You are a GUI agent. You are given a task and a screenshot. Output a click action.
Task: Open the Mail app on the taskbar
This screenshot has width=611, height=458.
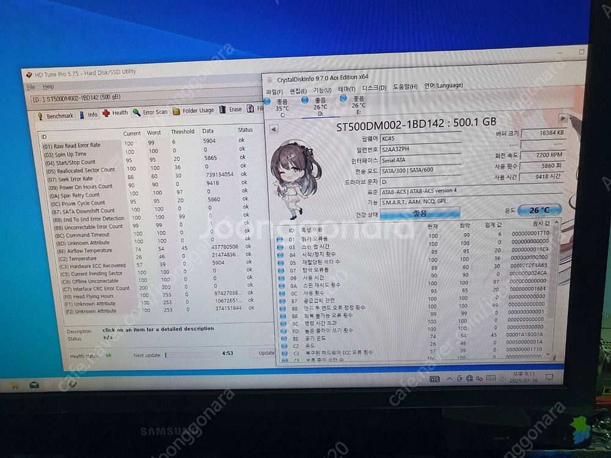(x=34, y=385)
